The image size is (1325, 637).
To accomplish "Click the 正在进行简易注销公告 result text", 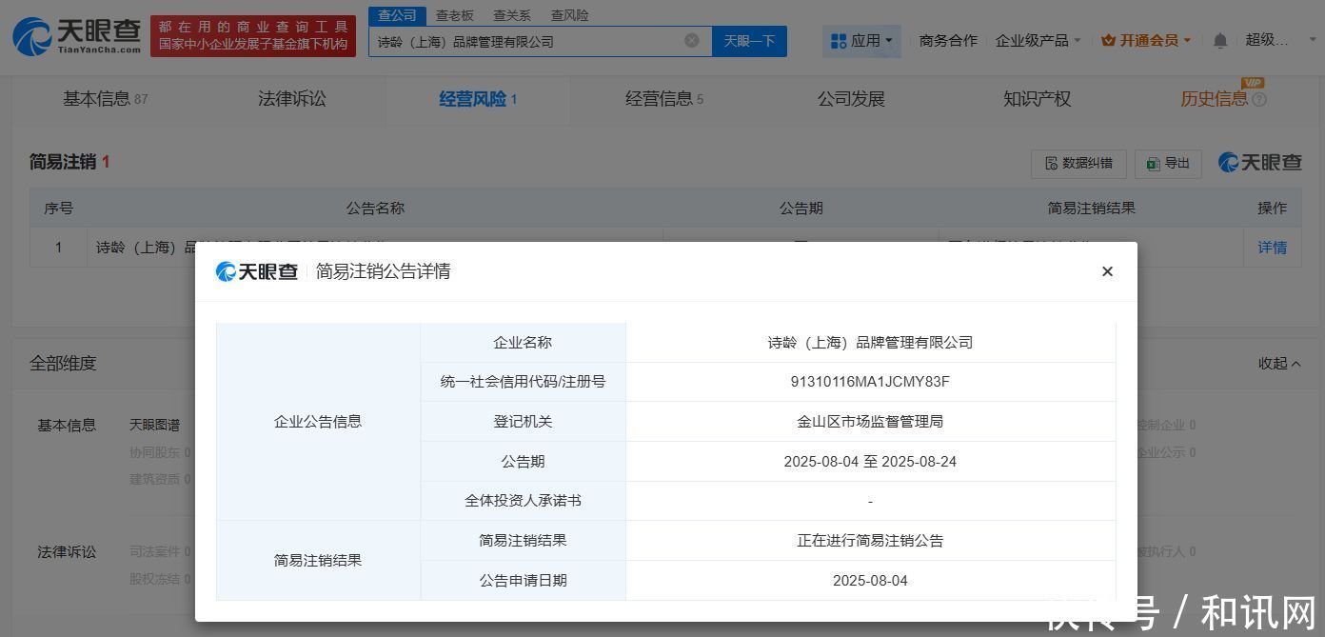I will point(870,541).
